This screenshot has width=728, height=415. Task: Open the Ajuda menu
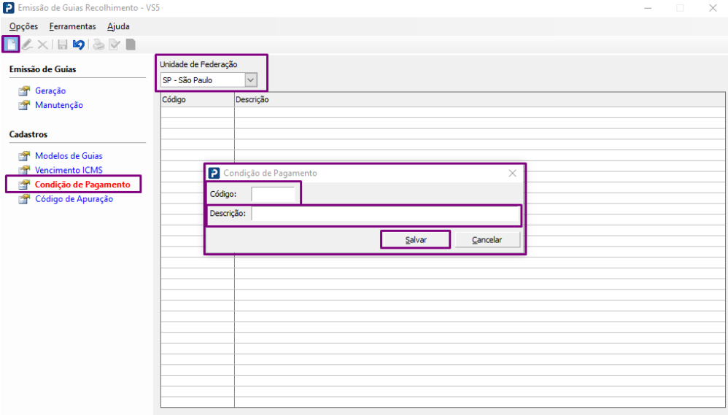point(118,26)
